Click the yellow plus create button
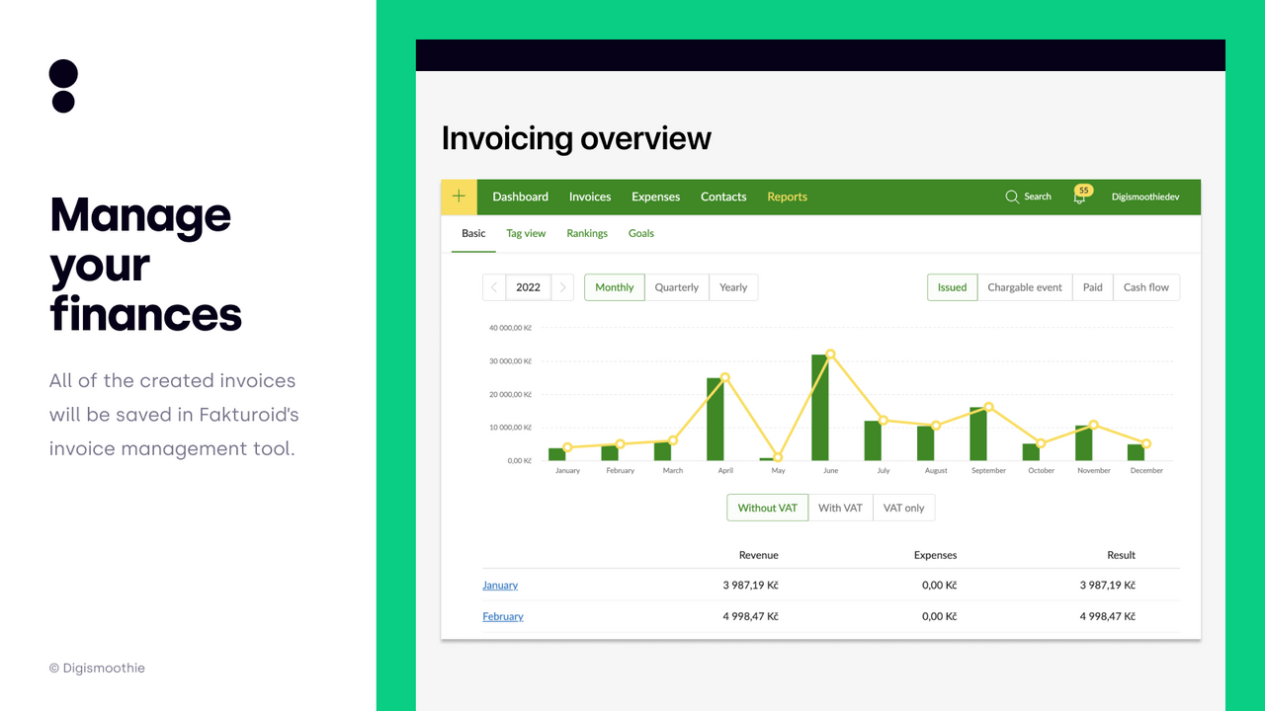Screen dimensions: 1265x711 click(x=459, y=197)
